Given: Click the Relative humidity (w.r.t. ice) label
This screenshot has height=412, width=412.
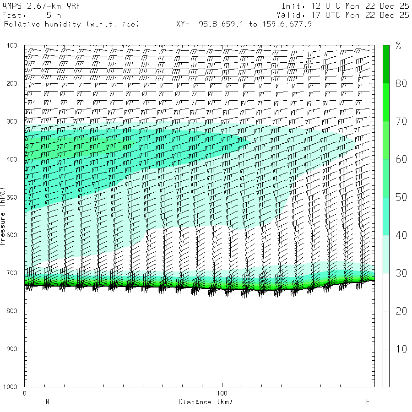Looking at the screenshot, I should click(71, 24).
